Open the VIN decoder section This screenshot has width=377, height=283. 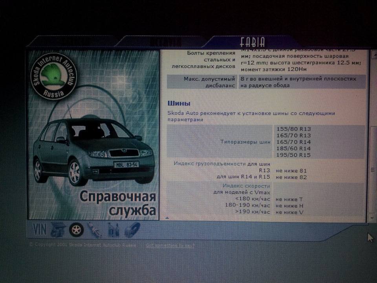[40, 229]
